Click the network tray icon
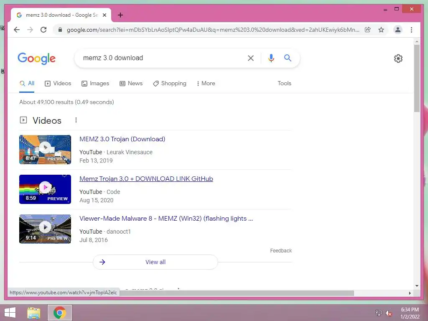The image size is (428, 321). pyautogui.click(x=378, y=313)
